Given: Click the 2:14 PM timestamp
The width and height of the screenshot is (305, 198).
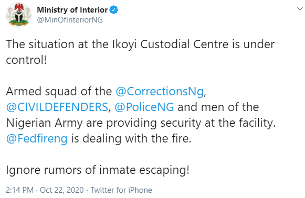Looking at the screenshot, I should coord(19,190).
